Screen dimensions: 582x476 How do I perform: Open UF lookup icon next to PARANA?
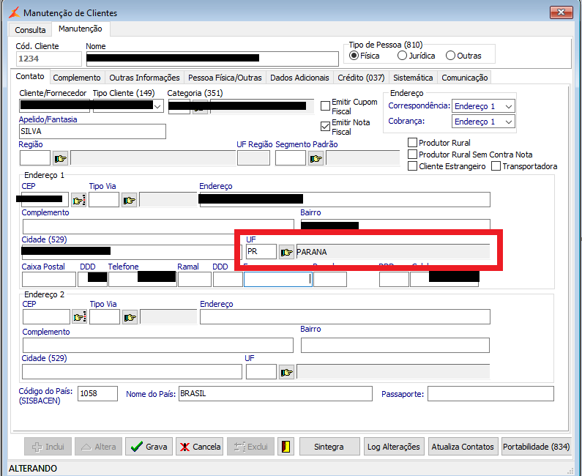(286, 252)
